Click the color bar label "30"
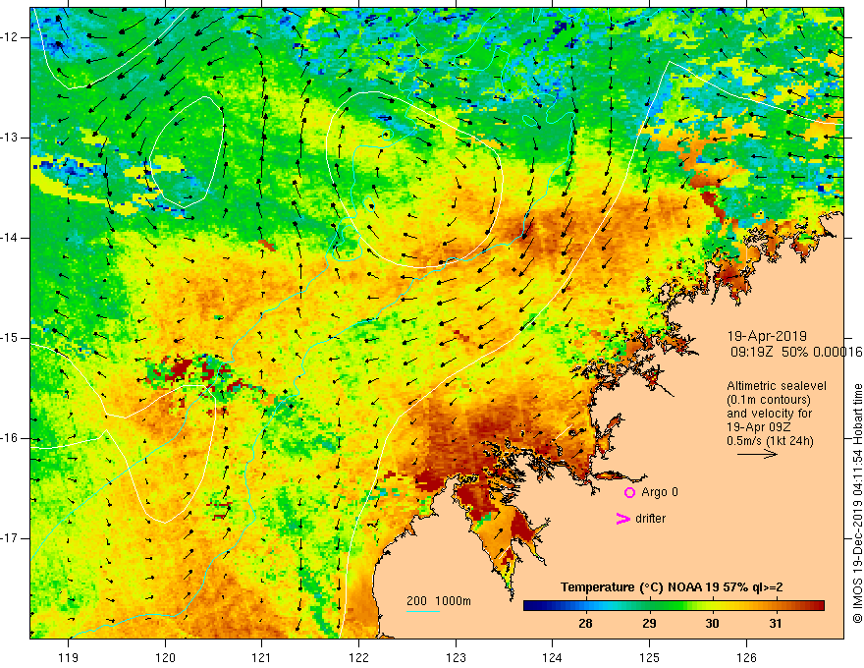This screenshot has height=668, width=864. [712, 624]
